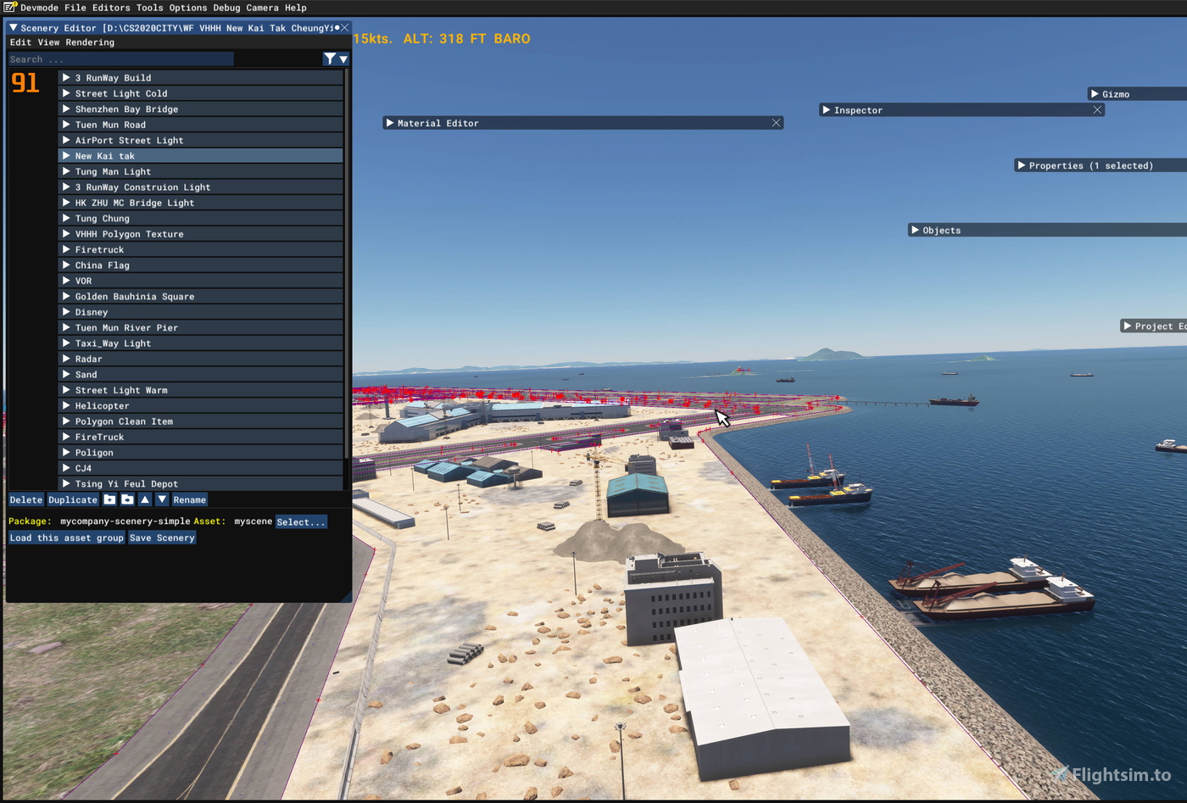Click the filter funnel icon above the scenery list
Viewport: 1187px width, 803px height.
330,59
